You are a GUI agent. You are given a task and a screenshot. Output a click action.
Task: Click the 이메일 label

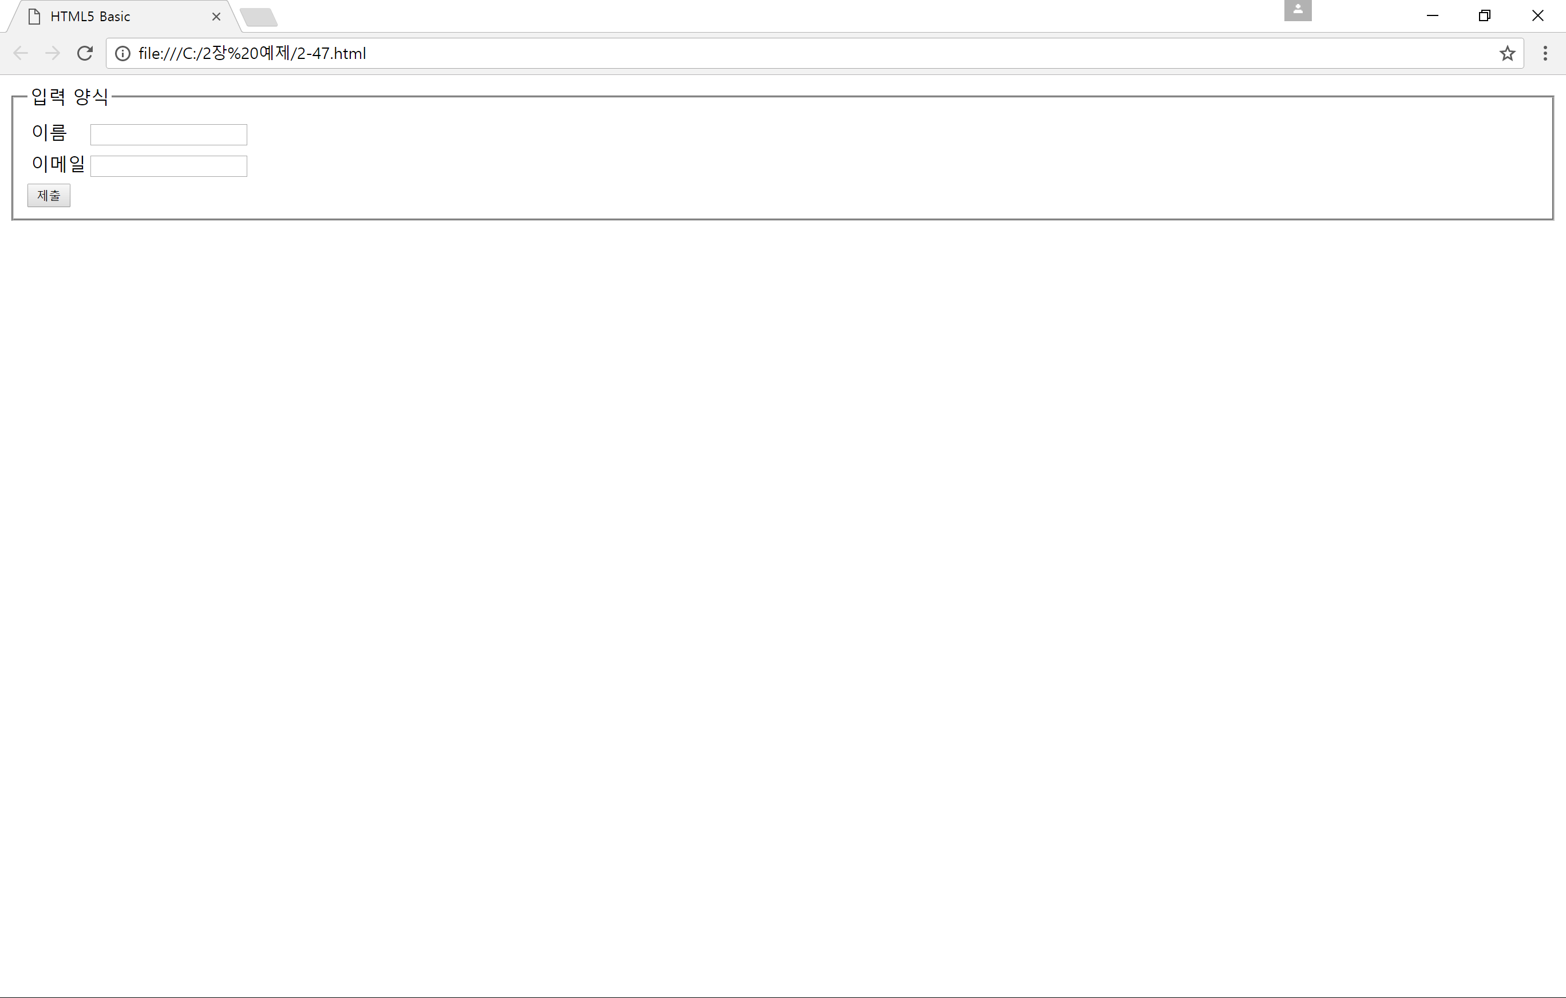pos(58,164)
